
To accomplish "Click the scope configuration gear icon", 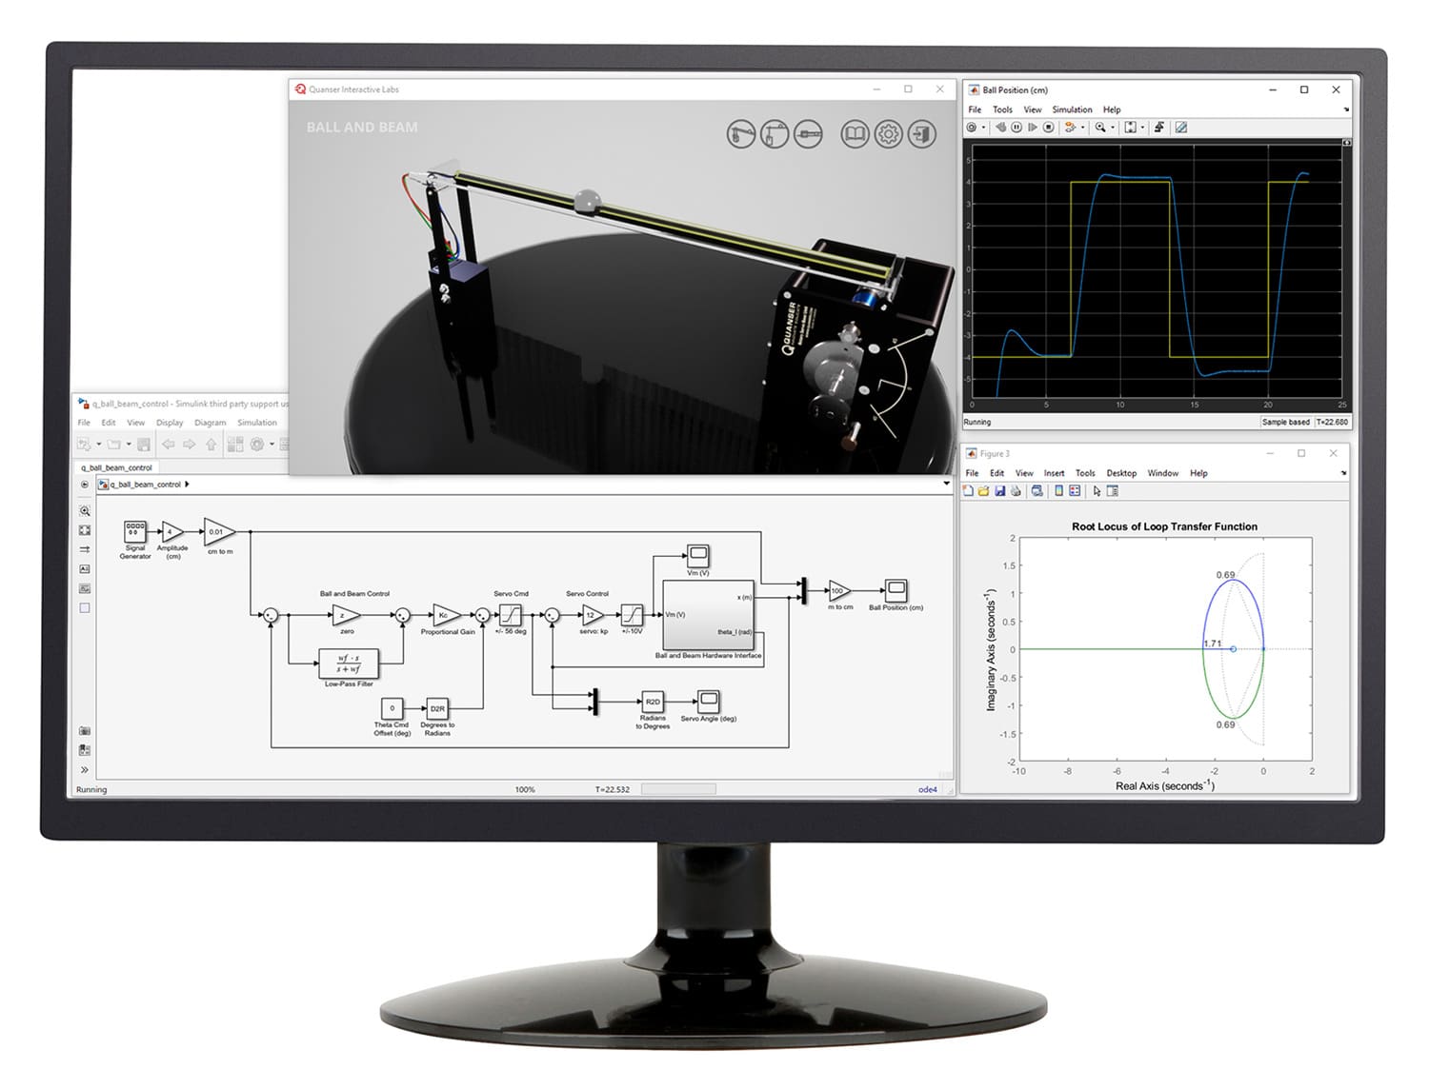I will [972, 128].
